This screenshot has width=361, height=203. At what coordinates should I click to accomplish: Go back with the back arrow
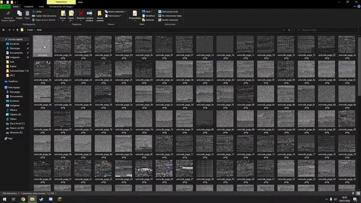[x=3, y=30]
